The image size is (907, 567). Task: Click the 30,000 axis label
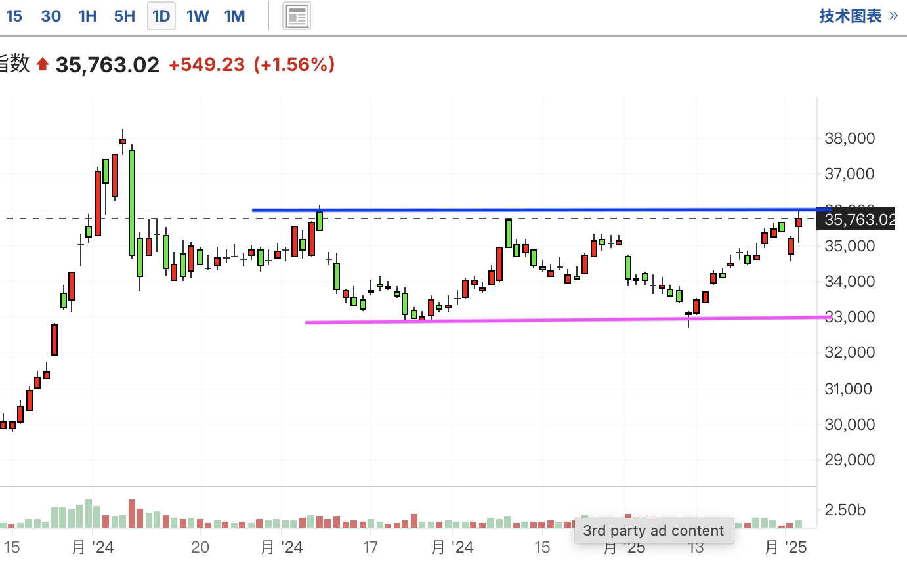coord(849,424)
